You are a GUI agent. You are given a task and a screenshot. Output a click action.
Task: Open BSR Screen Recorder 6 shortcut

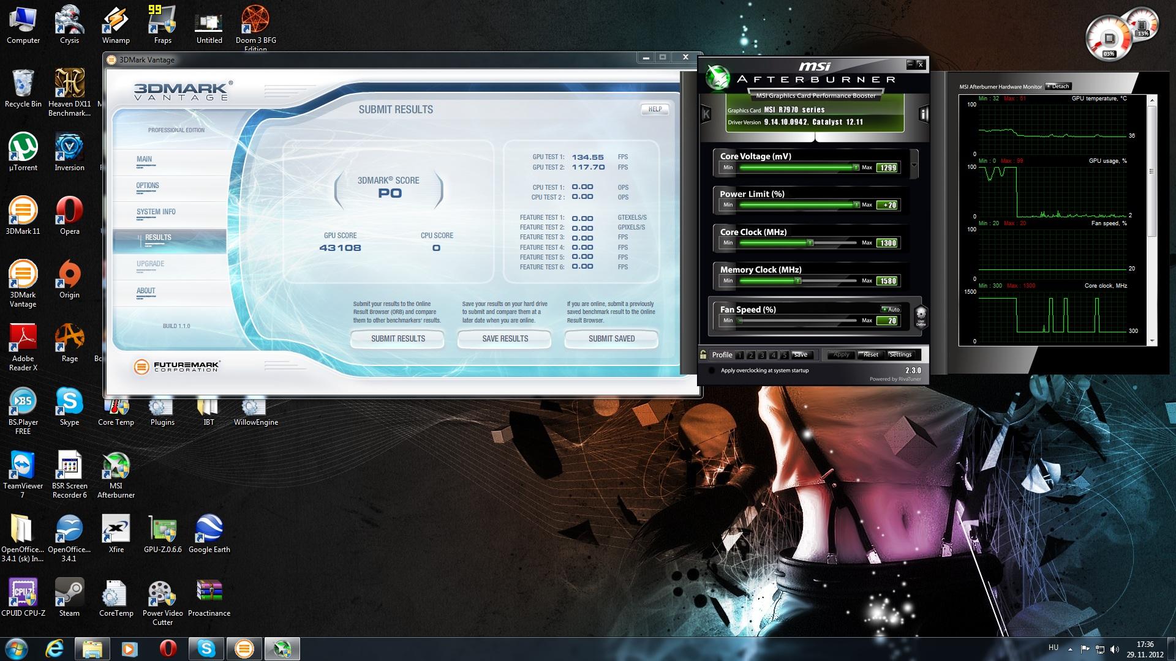point(69,475)
